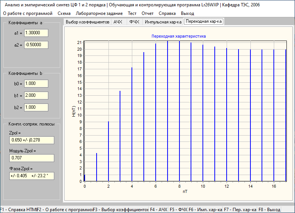
Task: Click the 'Zpol =' label
Action: (x=15, y=133)
